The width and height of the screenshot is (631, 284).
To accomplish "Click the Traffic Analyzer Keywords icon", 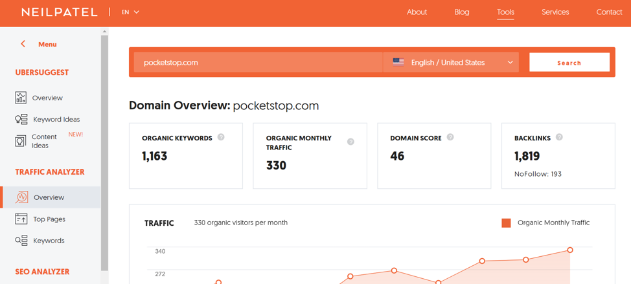I will coord(21,241).
